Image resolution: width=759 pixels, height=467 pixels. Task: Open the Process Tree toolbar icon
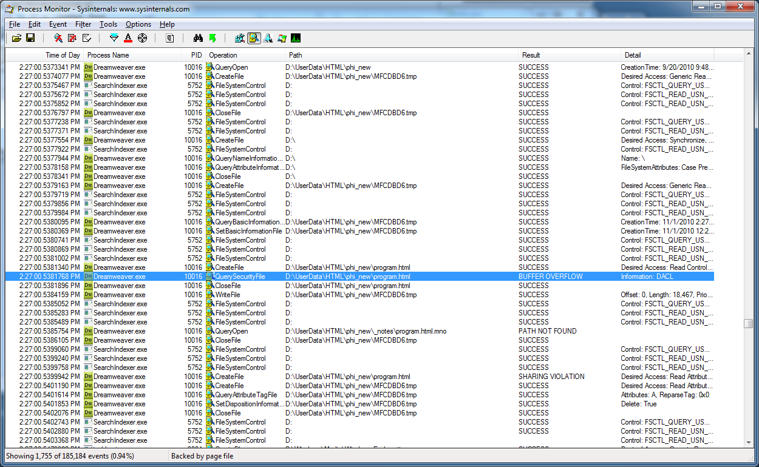[x=170, y=38]
